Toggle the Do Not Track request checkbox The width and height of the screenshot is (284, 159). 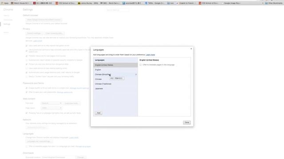[27, 76]
